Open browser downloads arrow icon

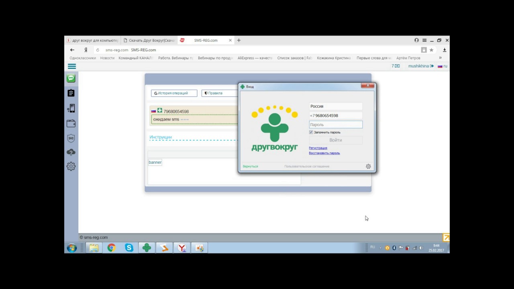tap(445, 50)
